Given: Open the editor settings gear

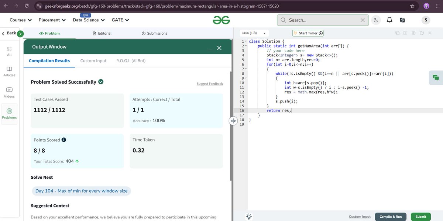Looking at the screenshot, I should click(x=413, y=33).
